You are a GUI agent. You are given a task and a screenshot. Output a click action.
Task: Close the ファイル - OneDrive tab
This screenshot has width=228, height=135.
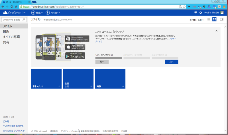coord(29,2)
